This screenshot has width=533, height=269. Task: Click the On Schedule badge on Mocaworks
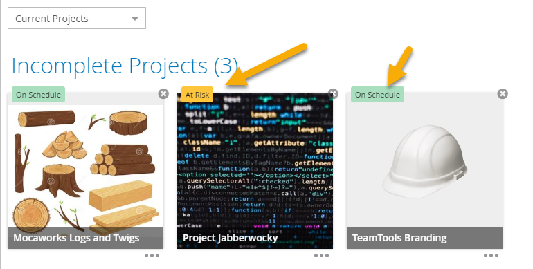(38, 95)
